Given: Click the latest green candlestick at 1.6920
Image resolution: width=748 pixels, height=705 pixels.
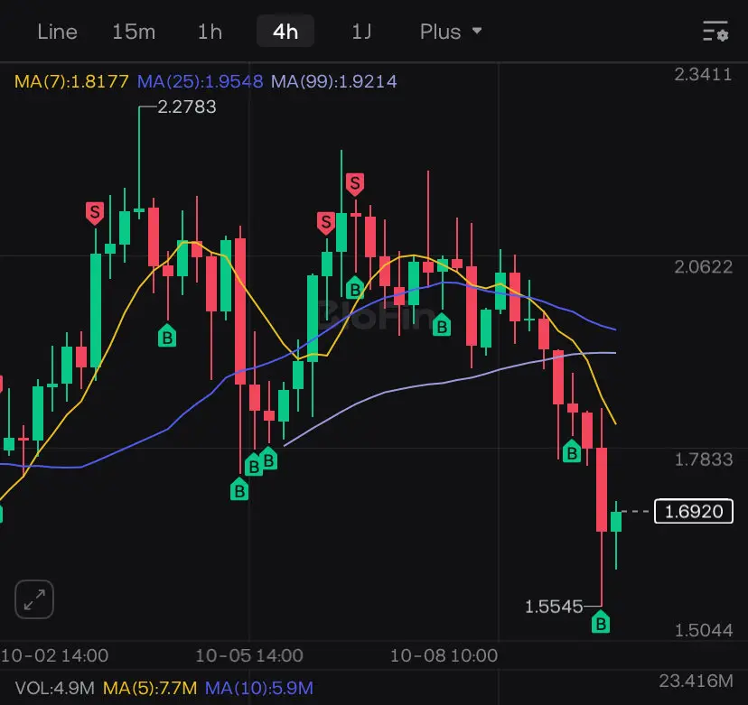Looking at the screenshot, I should tap(616, 522).
